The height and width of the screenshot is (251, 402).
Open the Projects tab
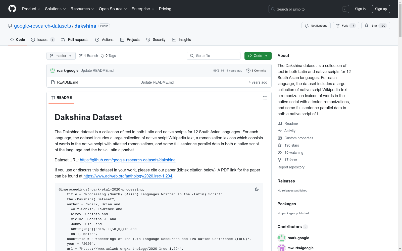(x=130, y=40)
